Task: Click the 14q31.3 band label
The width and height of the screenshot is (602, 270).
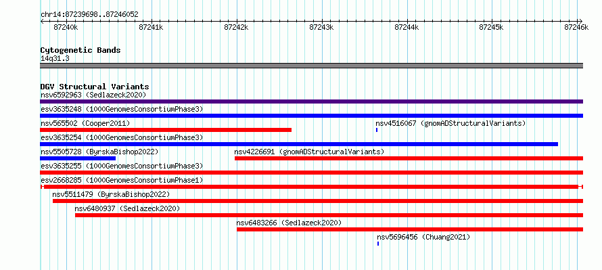Action: click(55, 58)
